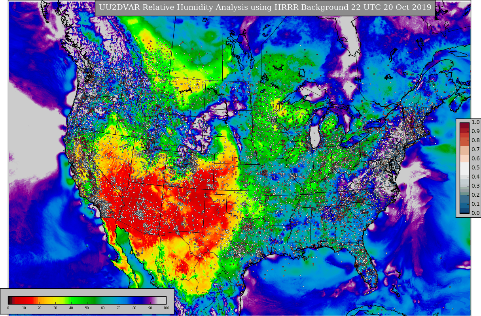Click the '0.3' label on the right legend
Screen dimensions: 481x316
pos(475,186)
